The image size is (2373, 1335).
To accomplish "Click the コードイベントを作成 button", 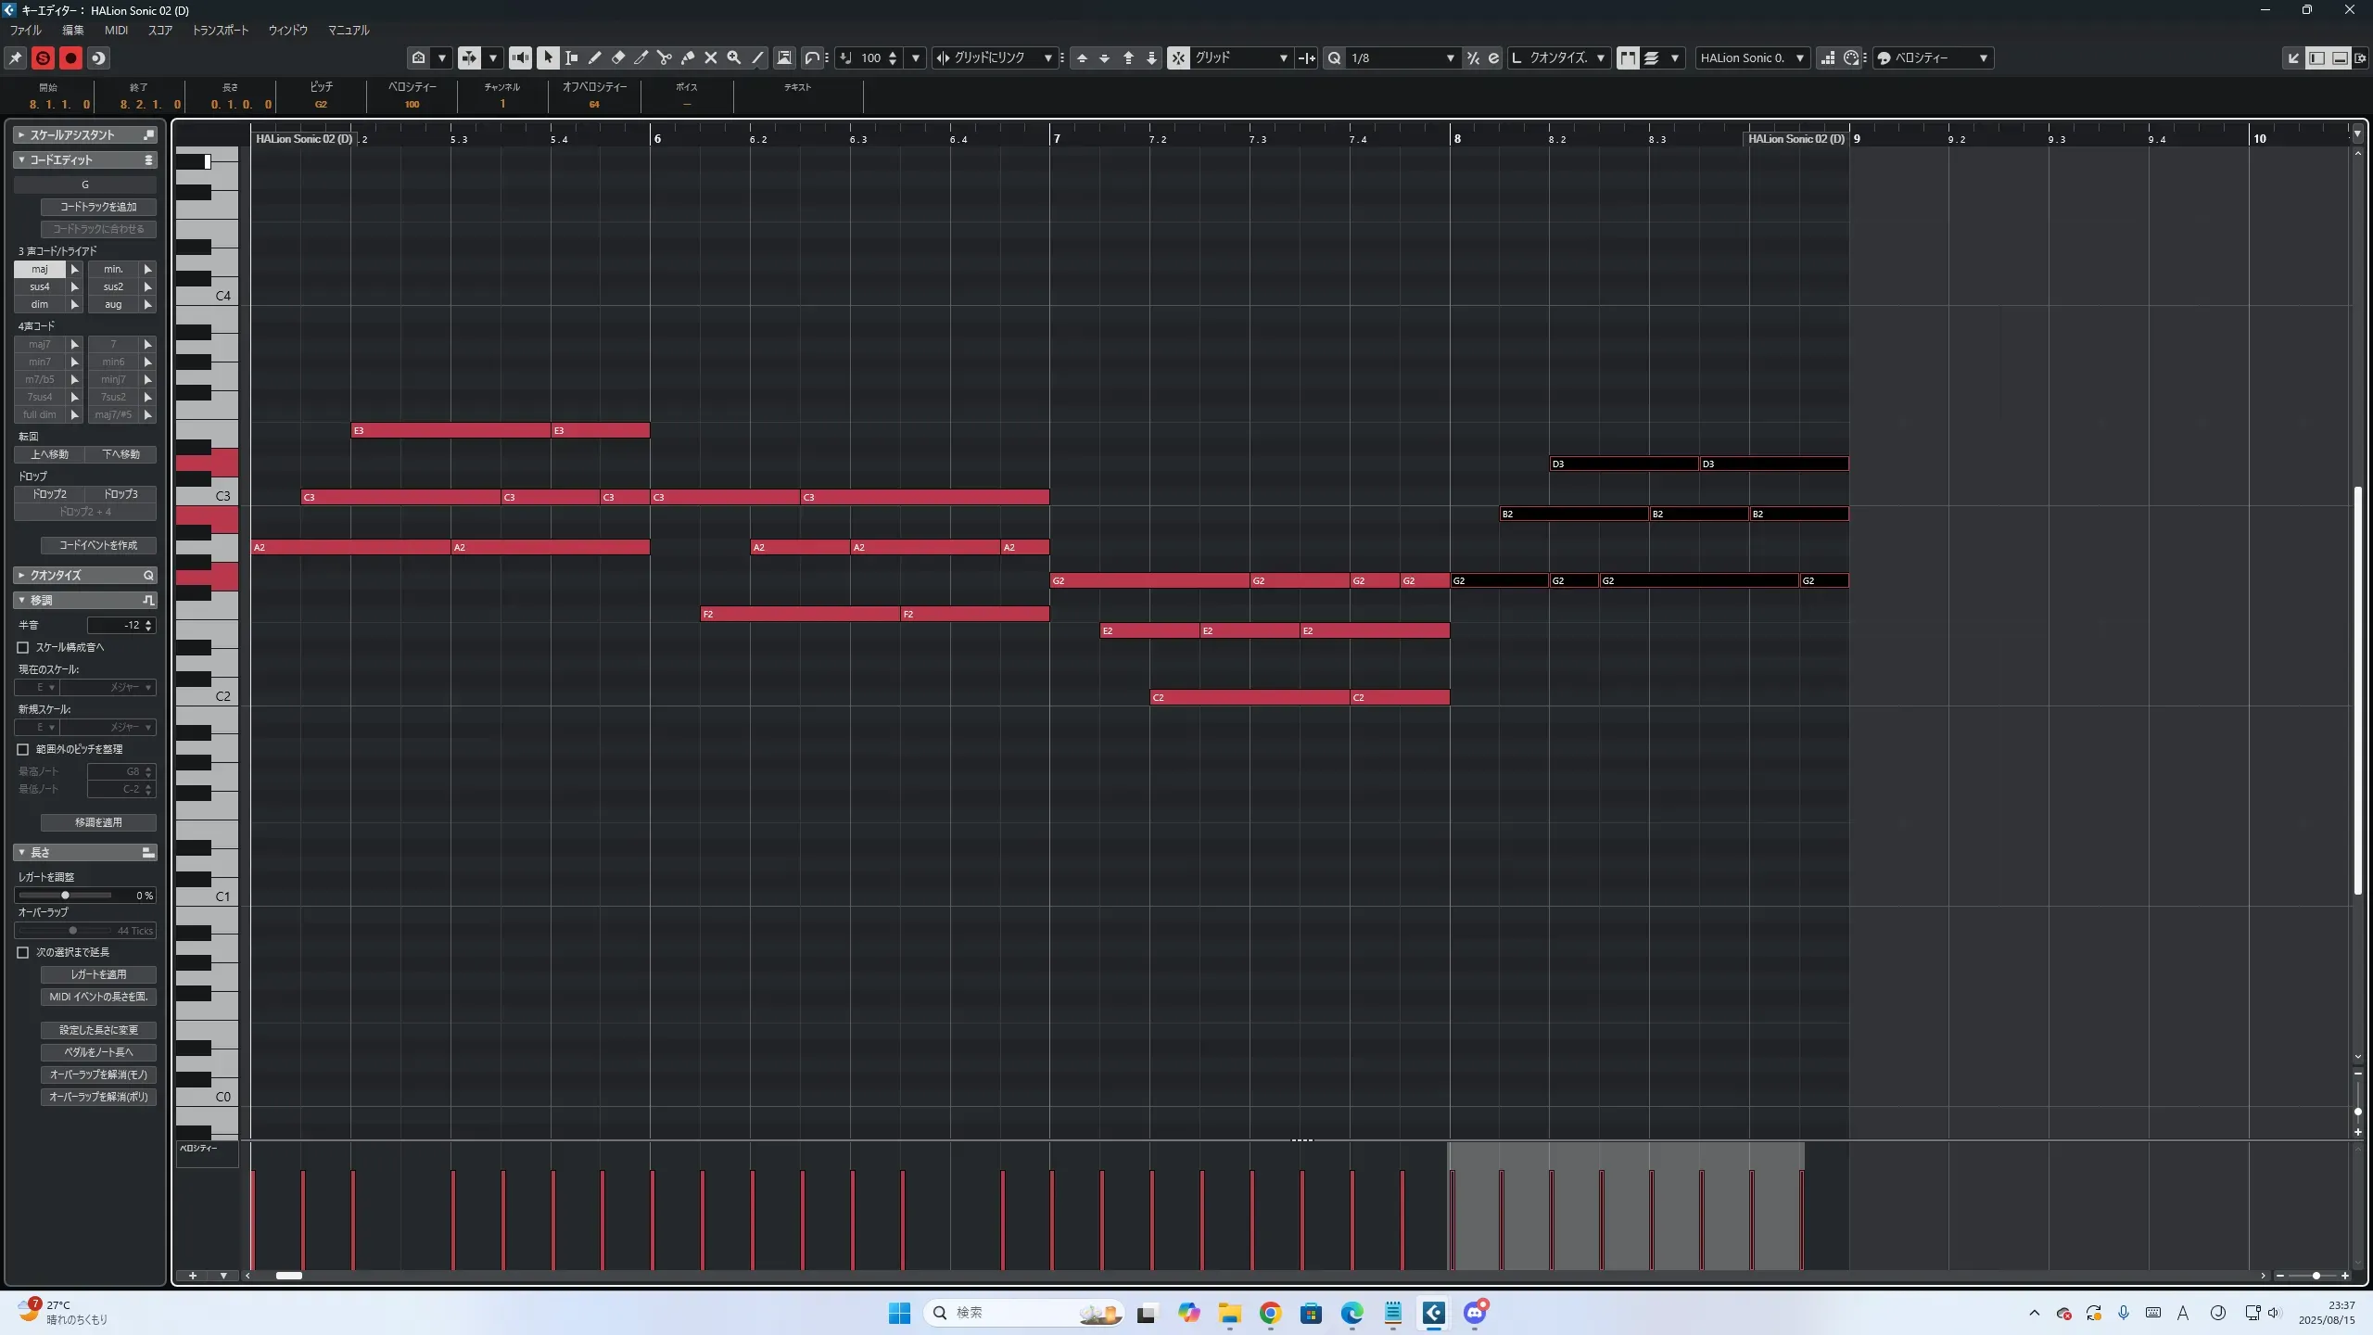I will (x=98, y=545).
